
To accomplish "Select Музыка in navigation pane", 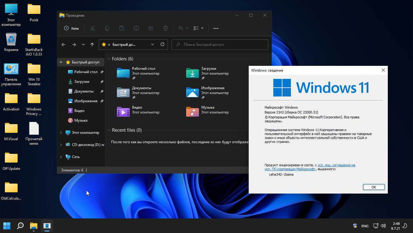I will (80, 120).
